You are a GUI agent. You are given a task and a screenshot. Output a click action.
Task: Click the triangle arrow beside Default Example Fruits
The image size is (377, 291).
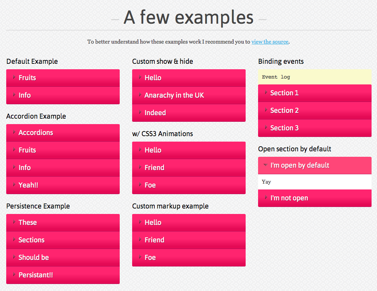14,77
